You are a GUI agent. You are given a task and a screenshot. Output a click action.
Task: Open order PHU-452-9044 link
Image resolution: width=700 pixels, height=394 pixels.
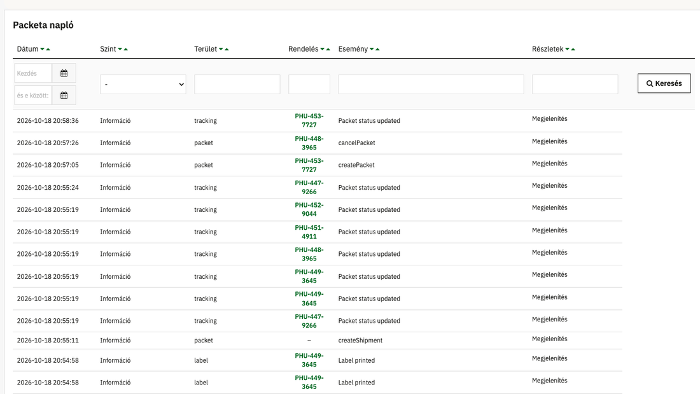point(309,209)
